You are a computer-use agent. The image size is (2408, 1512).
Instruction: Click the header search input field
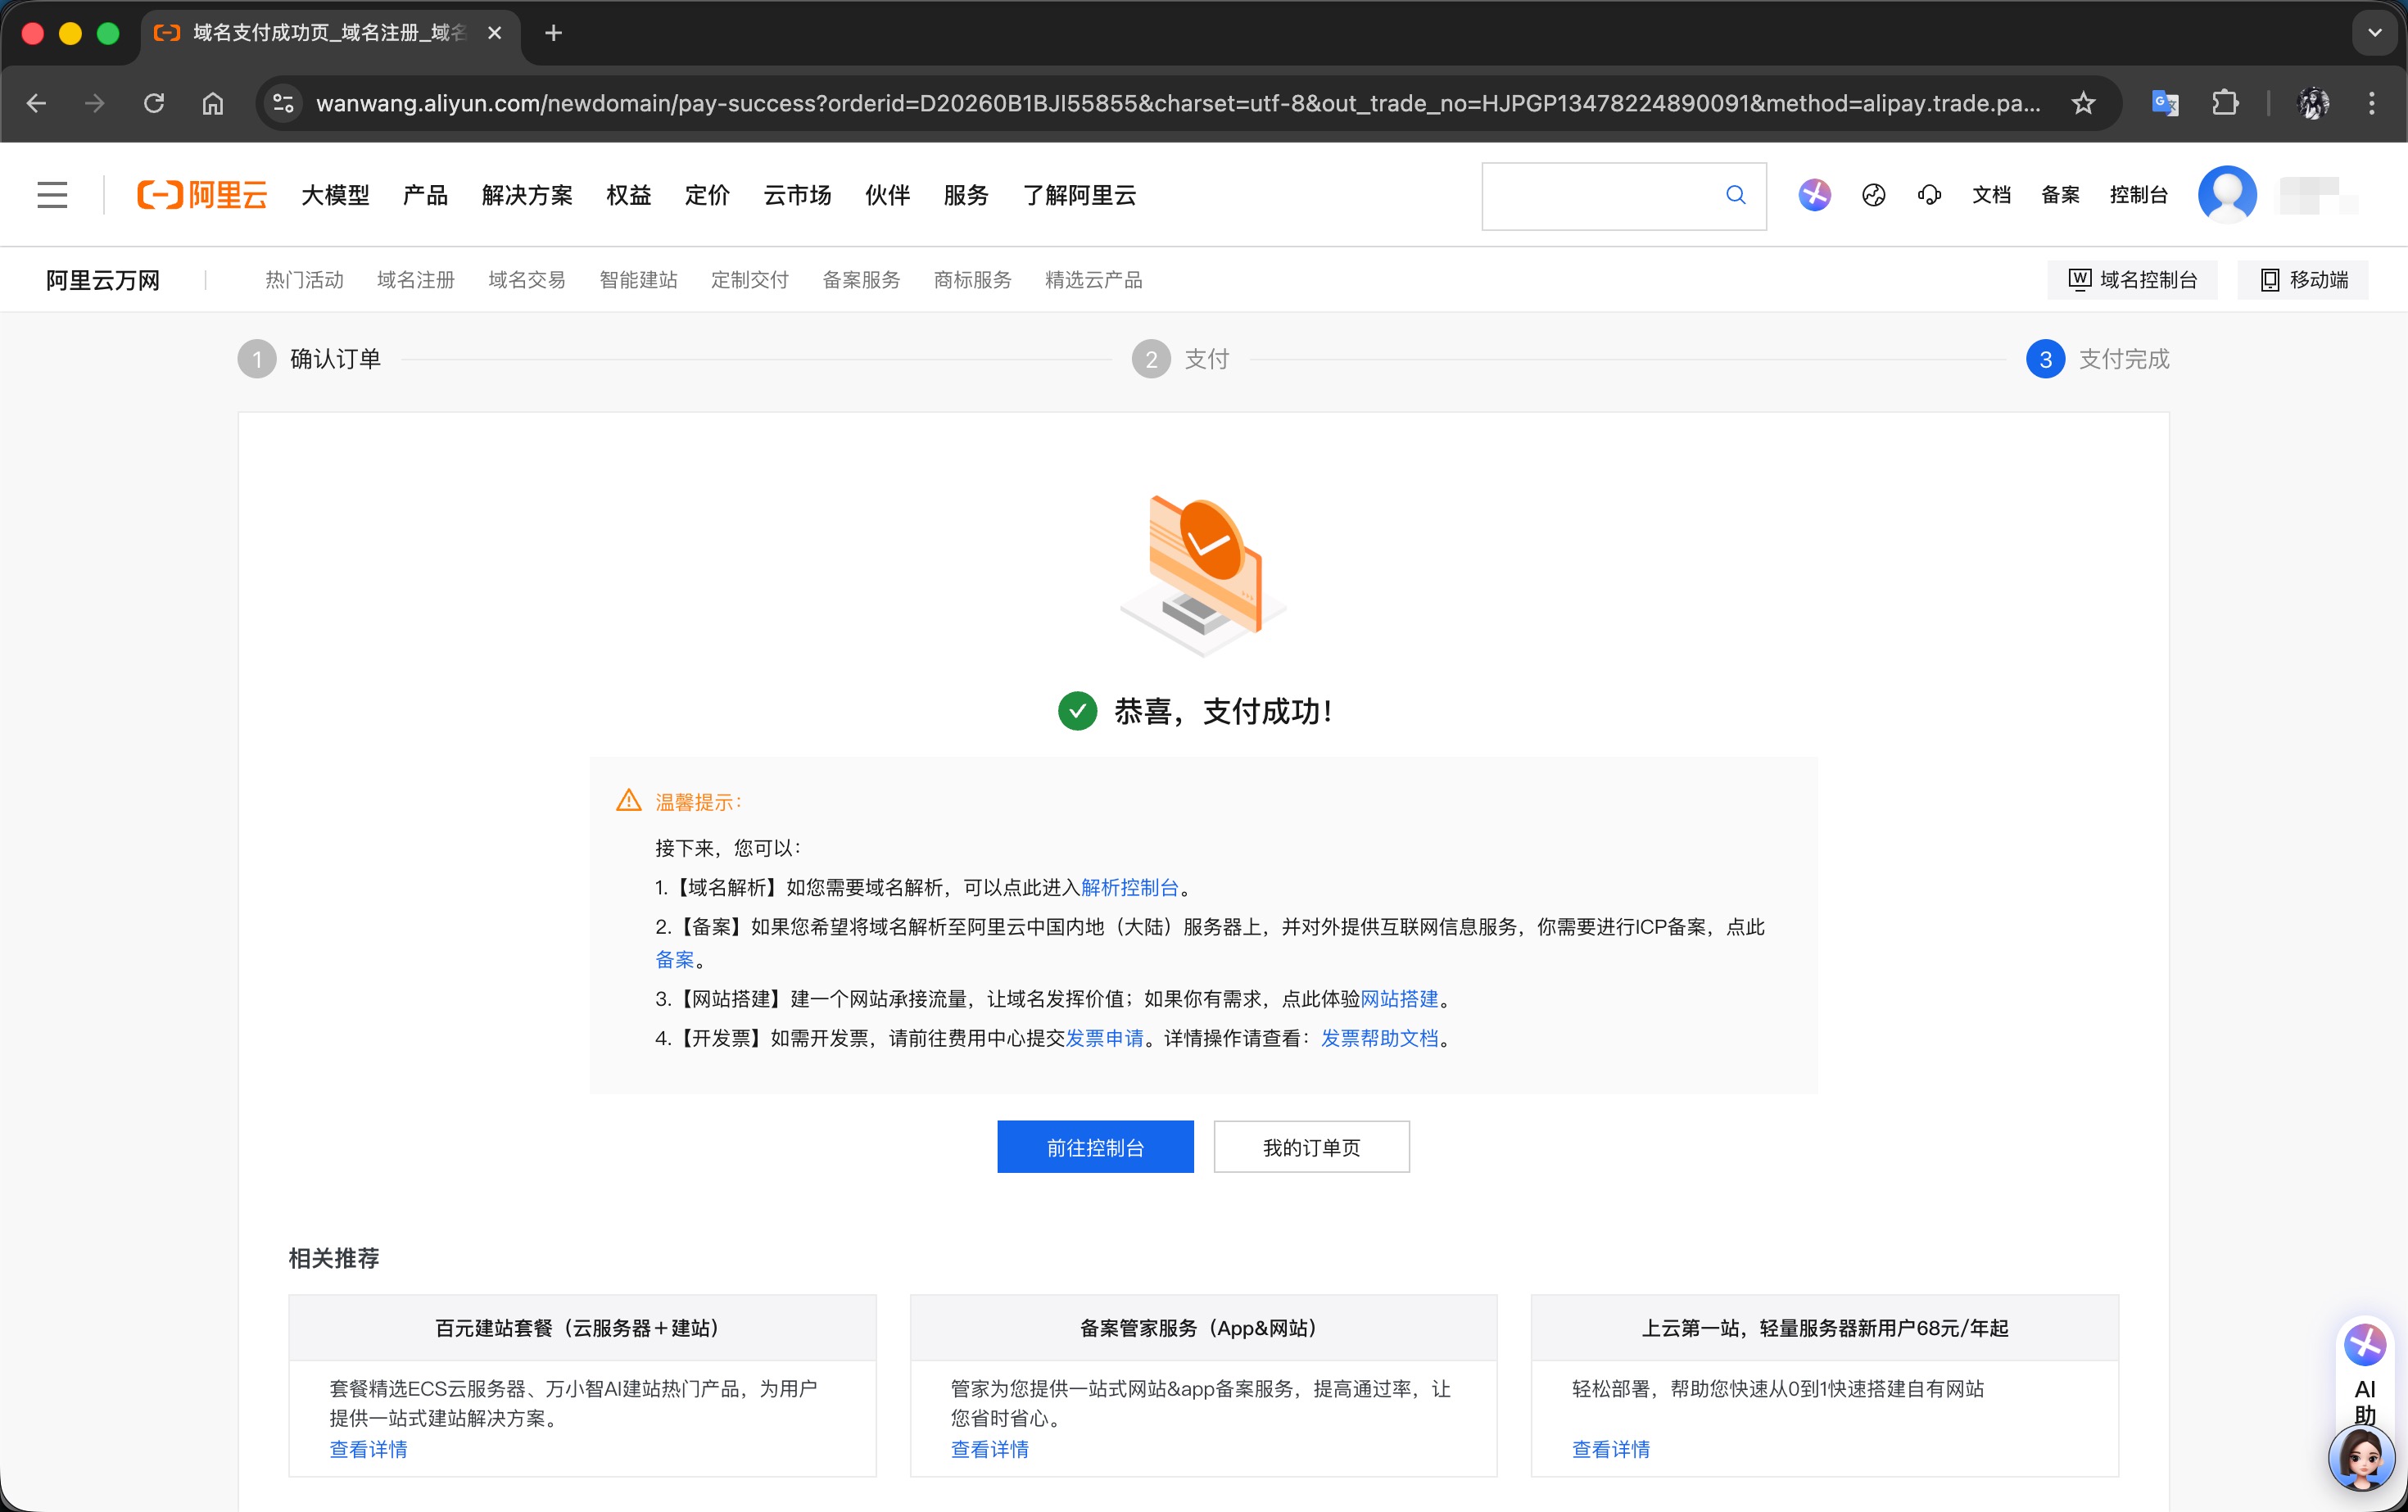point(1600,195)
